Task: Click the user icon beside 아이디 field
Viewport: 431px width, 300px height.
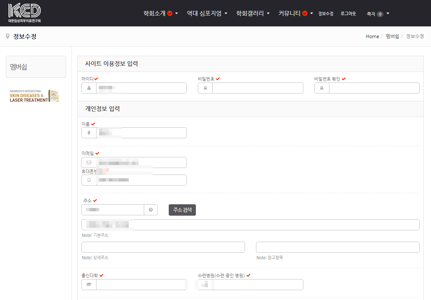Action: tap(89, 88)
